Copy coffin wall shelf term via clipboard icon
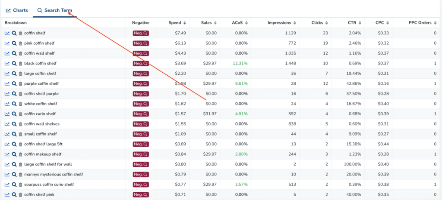 [x=20, y=53]
